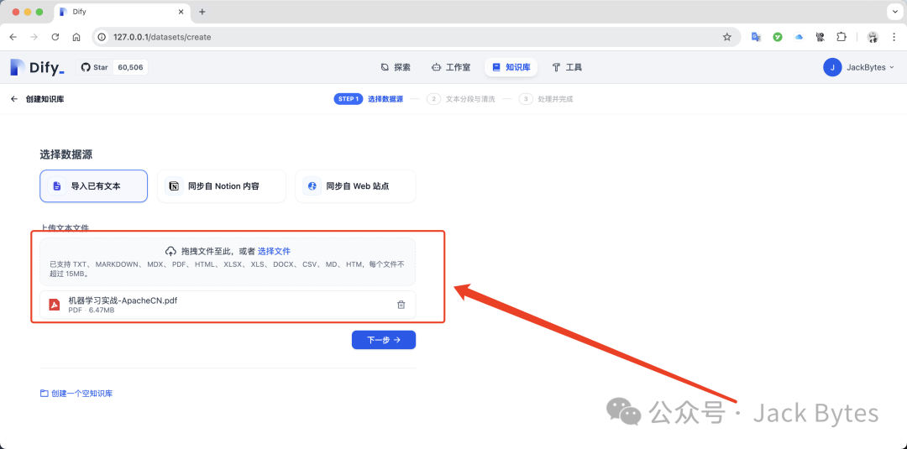The height and width of the screenshot is (449, 907).
Task: Open the browser extensions puzzle icon
Action: tap(841, 37)
